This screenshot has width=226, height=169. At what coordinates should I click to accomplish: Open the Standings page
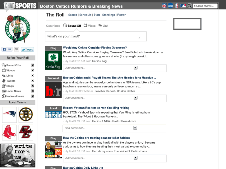[x=108, y=15]
